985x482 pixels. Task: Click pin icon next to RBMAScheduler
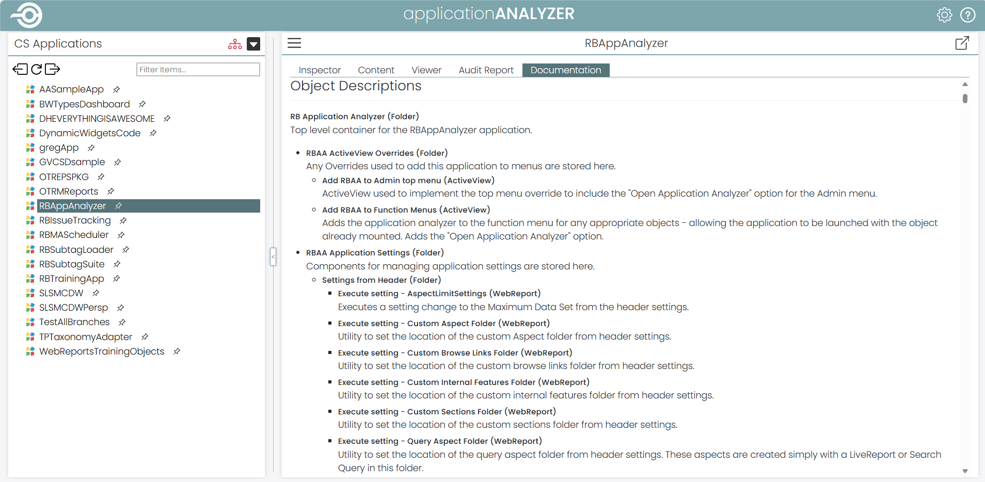pyautogui.click(x=121, y=235)
